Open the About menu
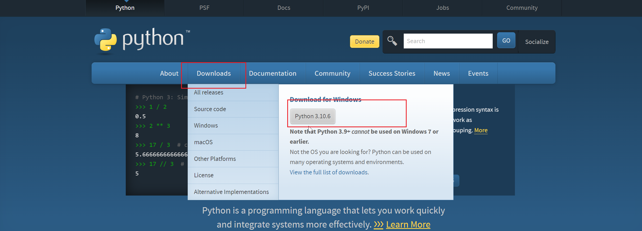The height and width of the screenshot is (231, 642). click(169, 73)
